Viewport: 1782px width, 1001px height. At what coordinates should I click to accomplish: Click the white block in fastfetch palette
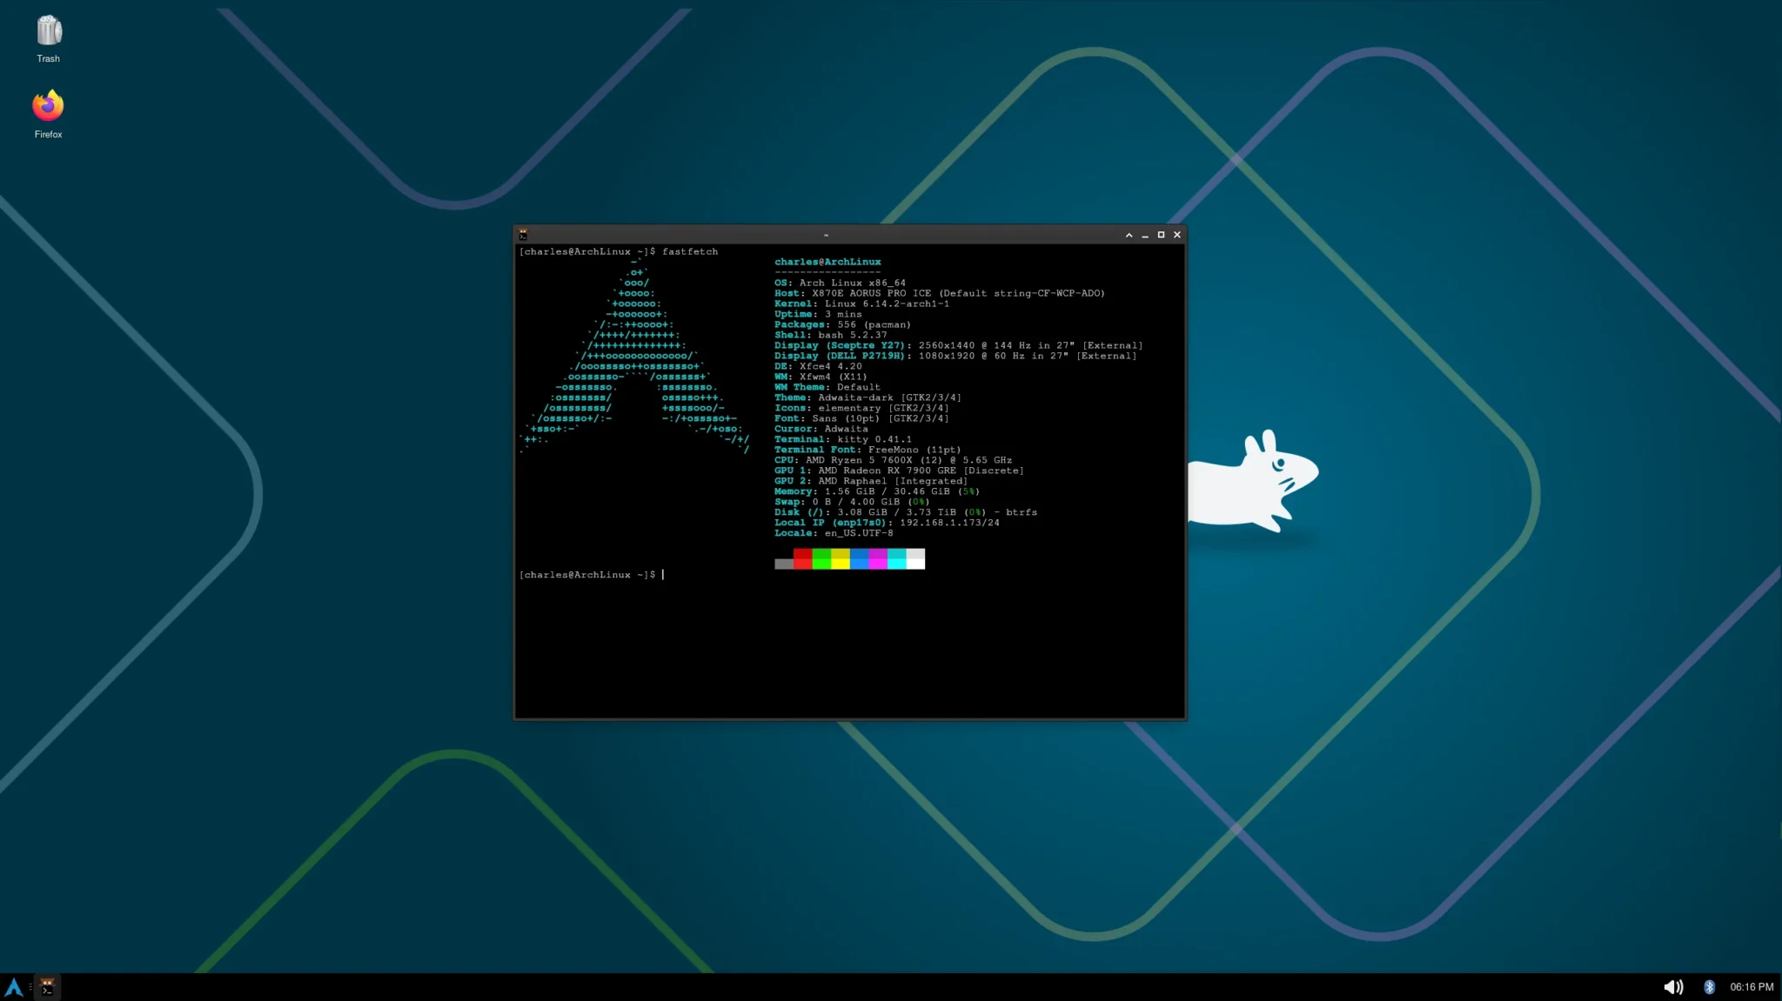(915, 559)
